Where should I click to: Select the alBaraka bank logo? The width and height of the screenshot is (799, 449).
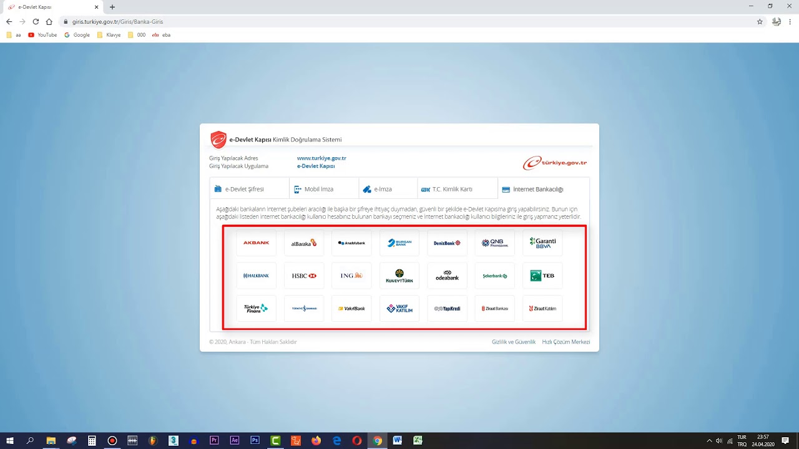304,243
